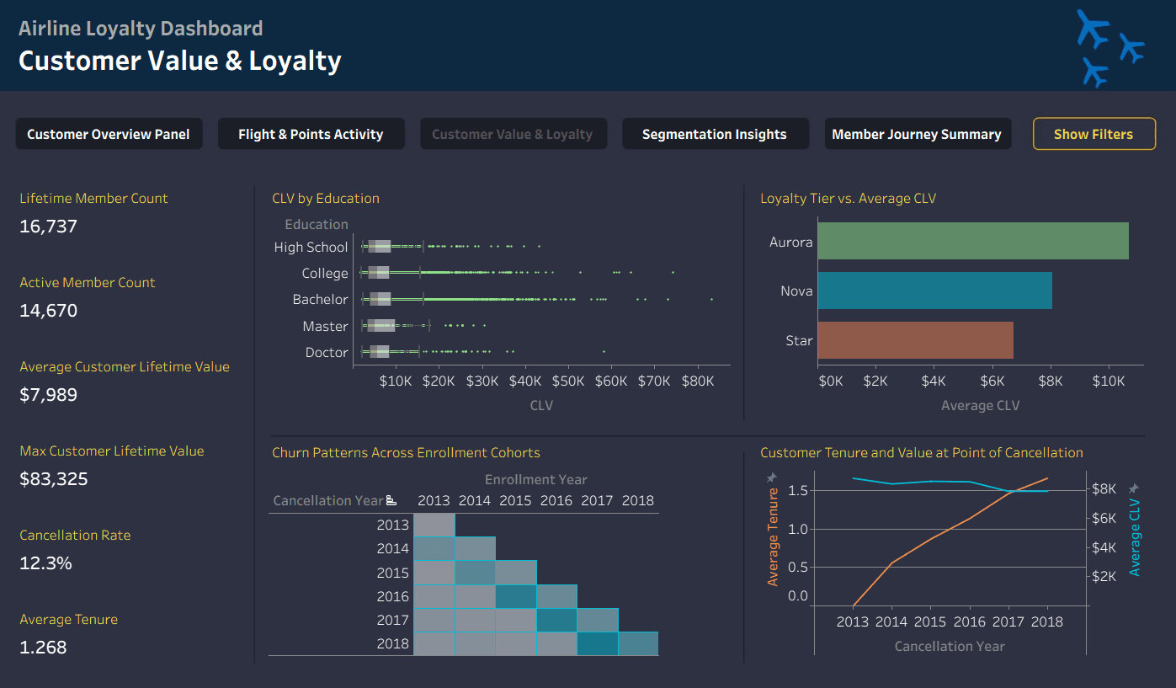Click the Max Customer Lifetime Value $83,325
The width and height of the screenshot is (1176, 688).
(x=54, y=479)
